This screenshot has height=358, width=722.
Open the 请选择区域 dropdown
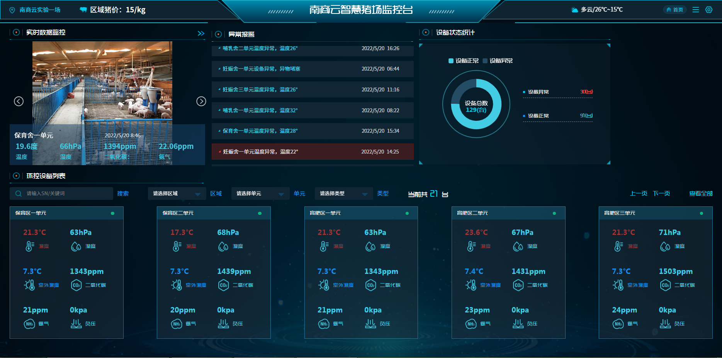click(x=176, y=194)
